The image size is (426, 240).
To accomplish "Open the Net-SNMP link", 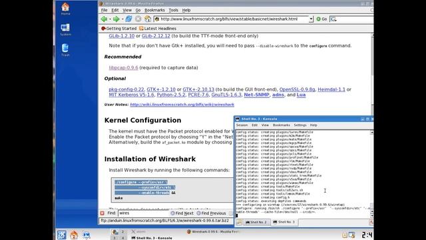I will (256, 95).
